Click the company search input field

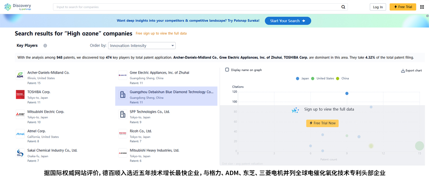197,7
